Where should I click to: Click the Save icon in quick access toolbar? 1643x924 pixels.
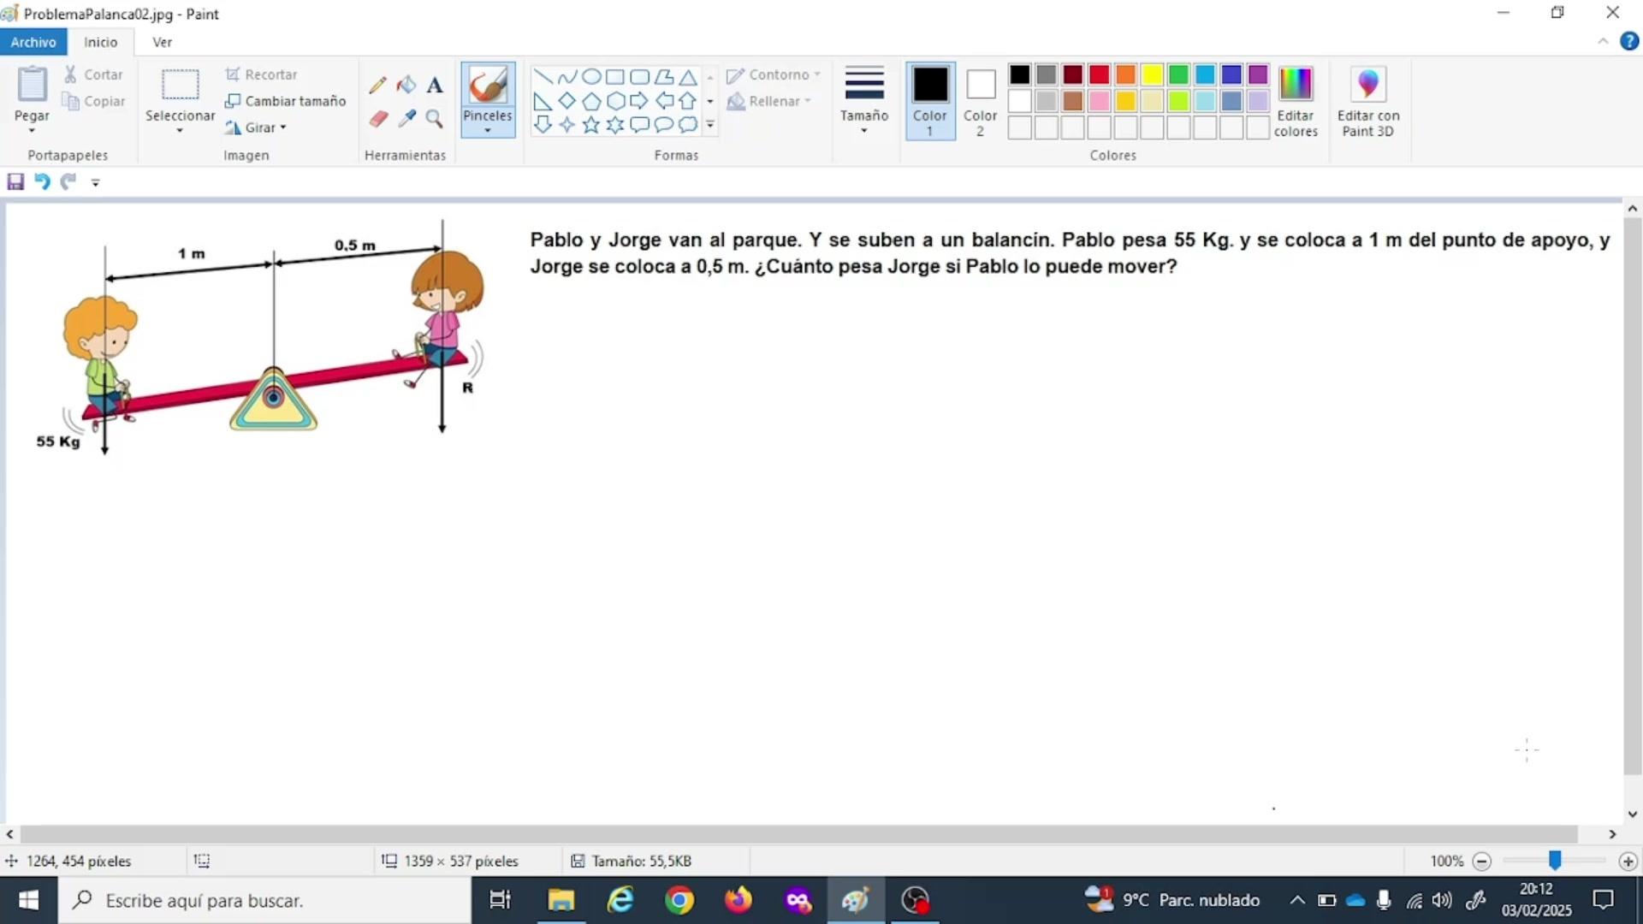pyautogui.click(x=15, y=181)
